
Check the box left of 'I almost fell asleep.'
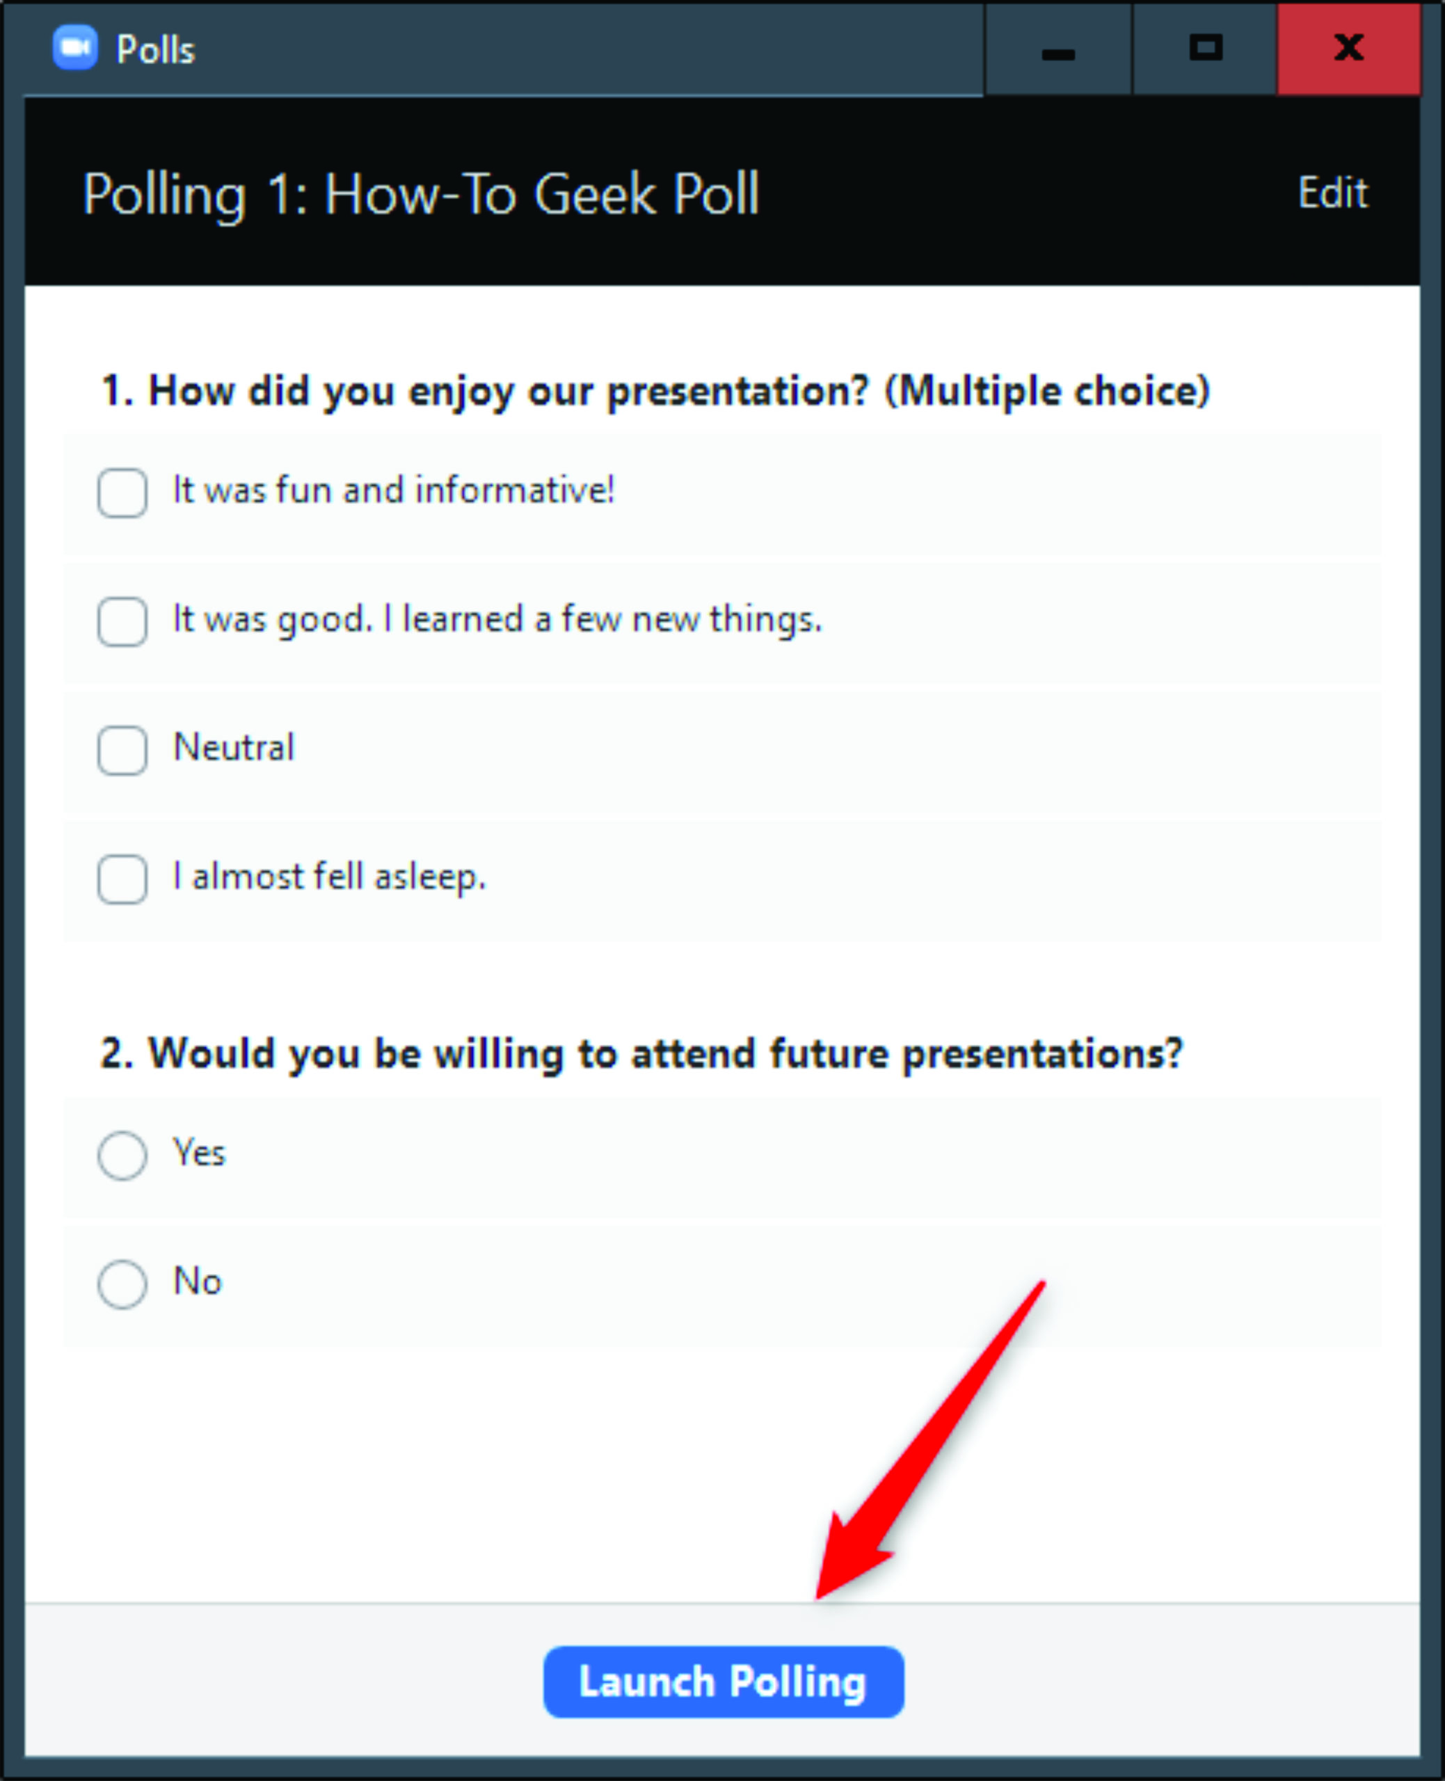coord(122,879)
